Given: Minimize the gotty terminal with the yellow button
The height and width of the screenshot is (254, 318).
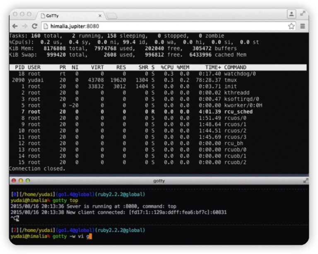Looking at the screenshot, I should pos(21,181).
